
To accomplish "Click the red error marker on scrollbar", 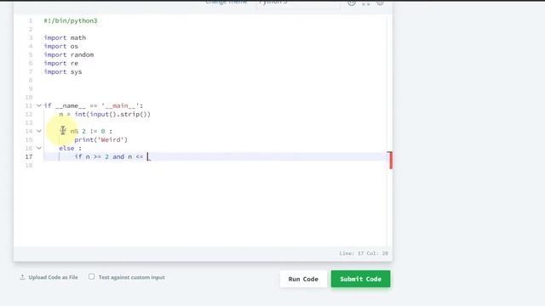I will coord(391,161).
